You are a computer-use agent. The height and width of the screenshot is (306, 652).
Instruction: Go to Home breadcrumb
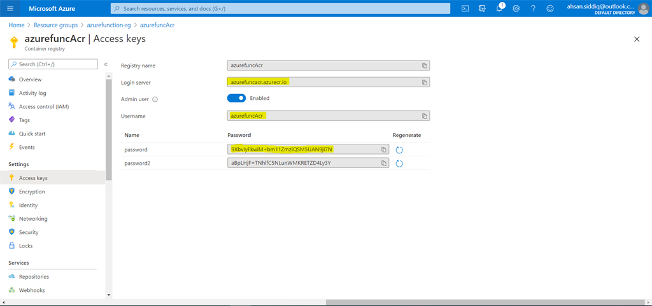coord(17,25)
